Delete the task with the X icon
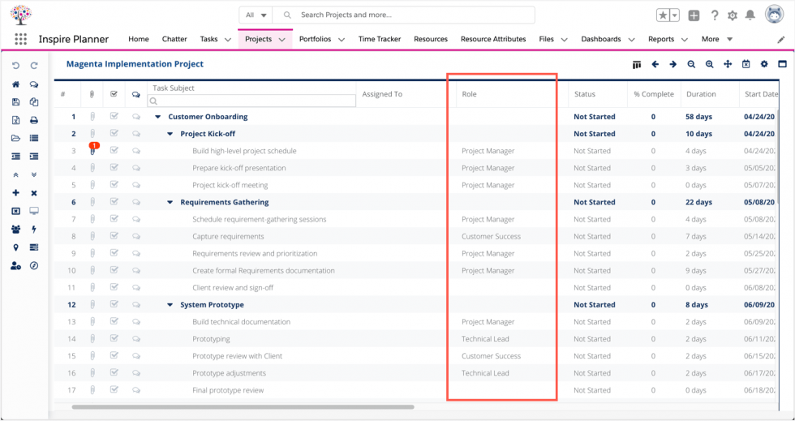795x421 pixels. click(34, 193)
